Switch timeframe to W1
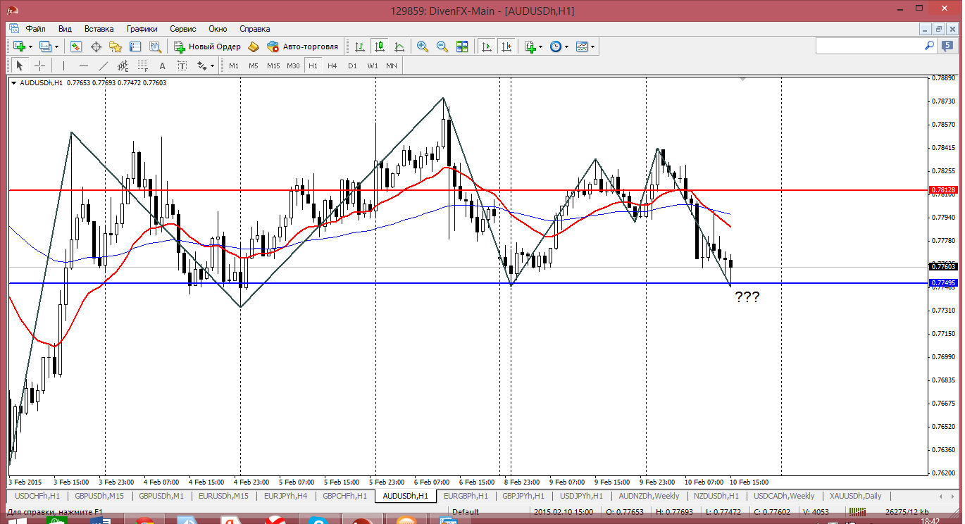This screenshot has height=524, width=965. pyautogui.click(x=372, y=65)
